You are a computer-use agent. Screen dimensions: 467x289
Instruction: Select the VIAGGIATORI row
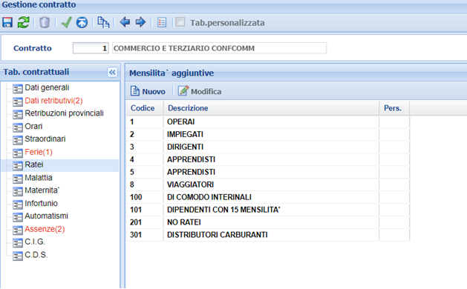coord(268,185)
